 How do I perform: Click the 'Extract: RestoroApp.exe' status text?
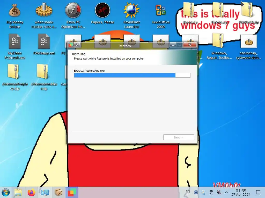[89, 71]
